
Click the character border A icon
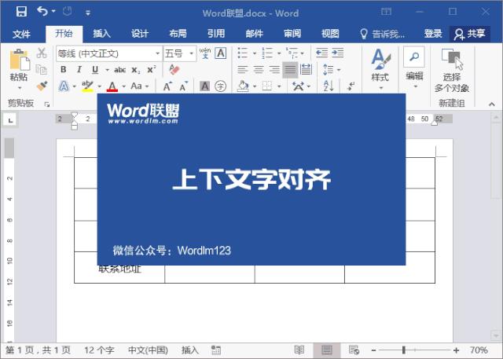[220, 53]
